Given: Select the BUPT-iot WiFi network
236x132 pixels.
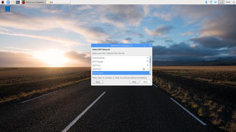Looking at the screenshot, I should coord(121,65).
